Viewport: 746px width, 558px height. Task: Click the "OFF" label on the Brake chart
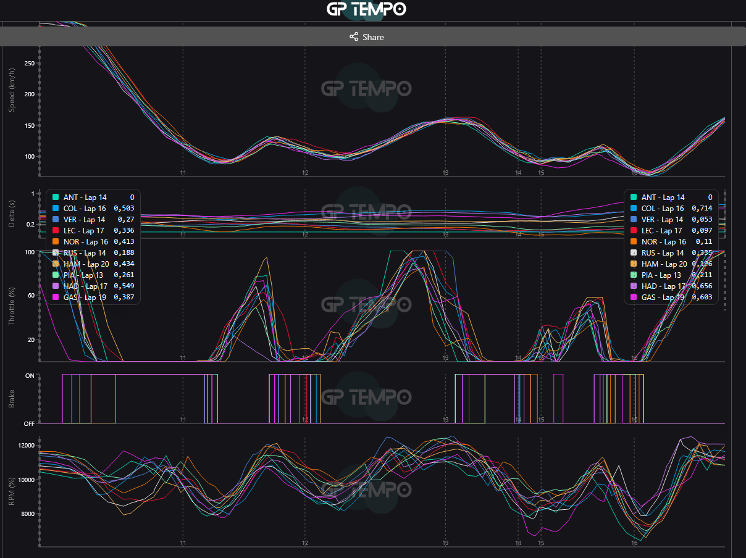tap(29, 423)
